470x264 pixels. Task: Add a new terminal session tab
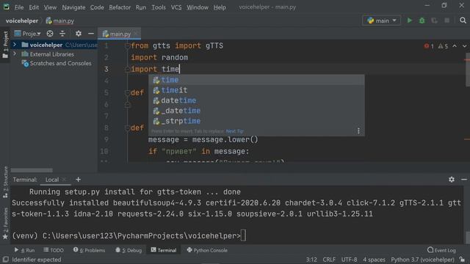click(79, 179)
